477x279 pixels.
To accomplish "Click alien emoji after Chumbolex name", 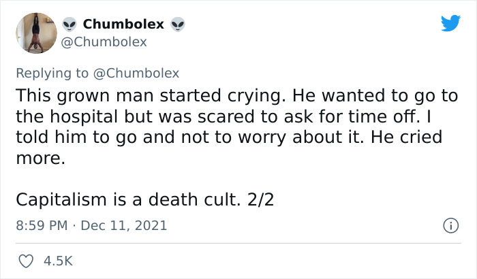I will click(x=178, y=24).
